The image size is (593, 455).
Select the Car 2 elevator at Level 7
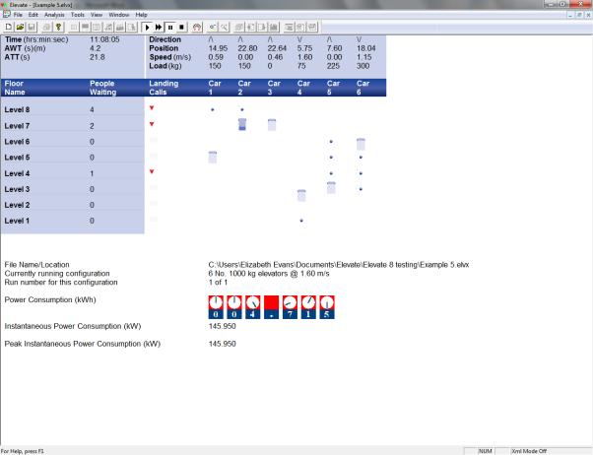(242, 124)
